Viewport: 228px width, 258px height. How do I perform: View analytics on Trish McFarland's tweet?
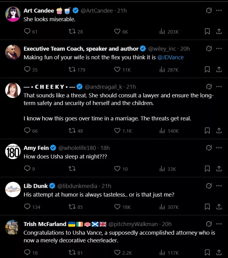tap(162, 252)
